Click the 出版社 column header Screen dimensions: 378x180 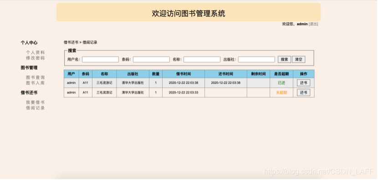(x=133, y=74)
